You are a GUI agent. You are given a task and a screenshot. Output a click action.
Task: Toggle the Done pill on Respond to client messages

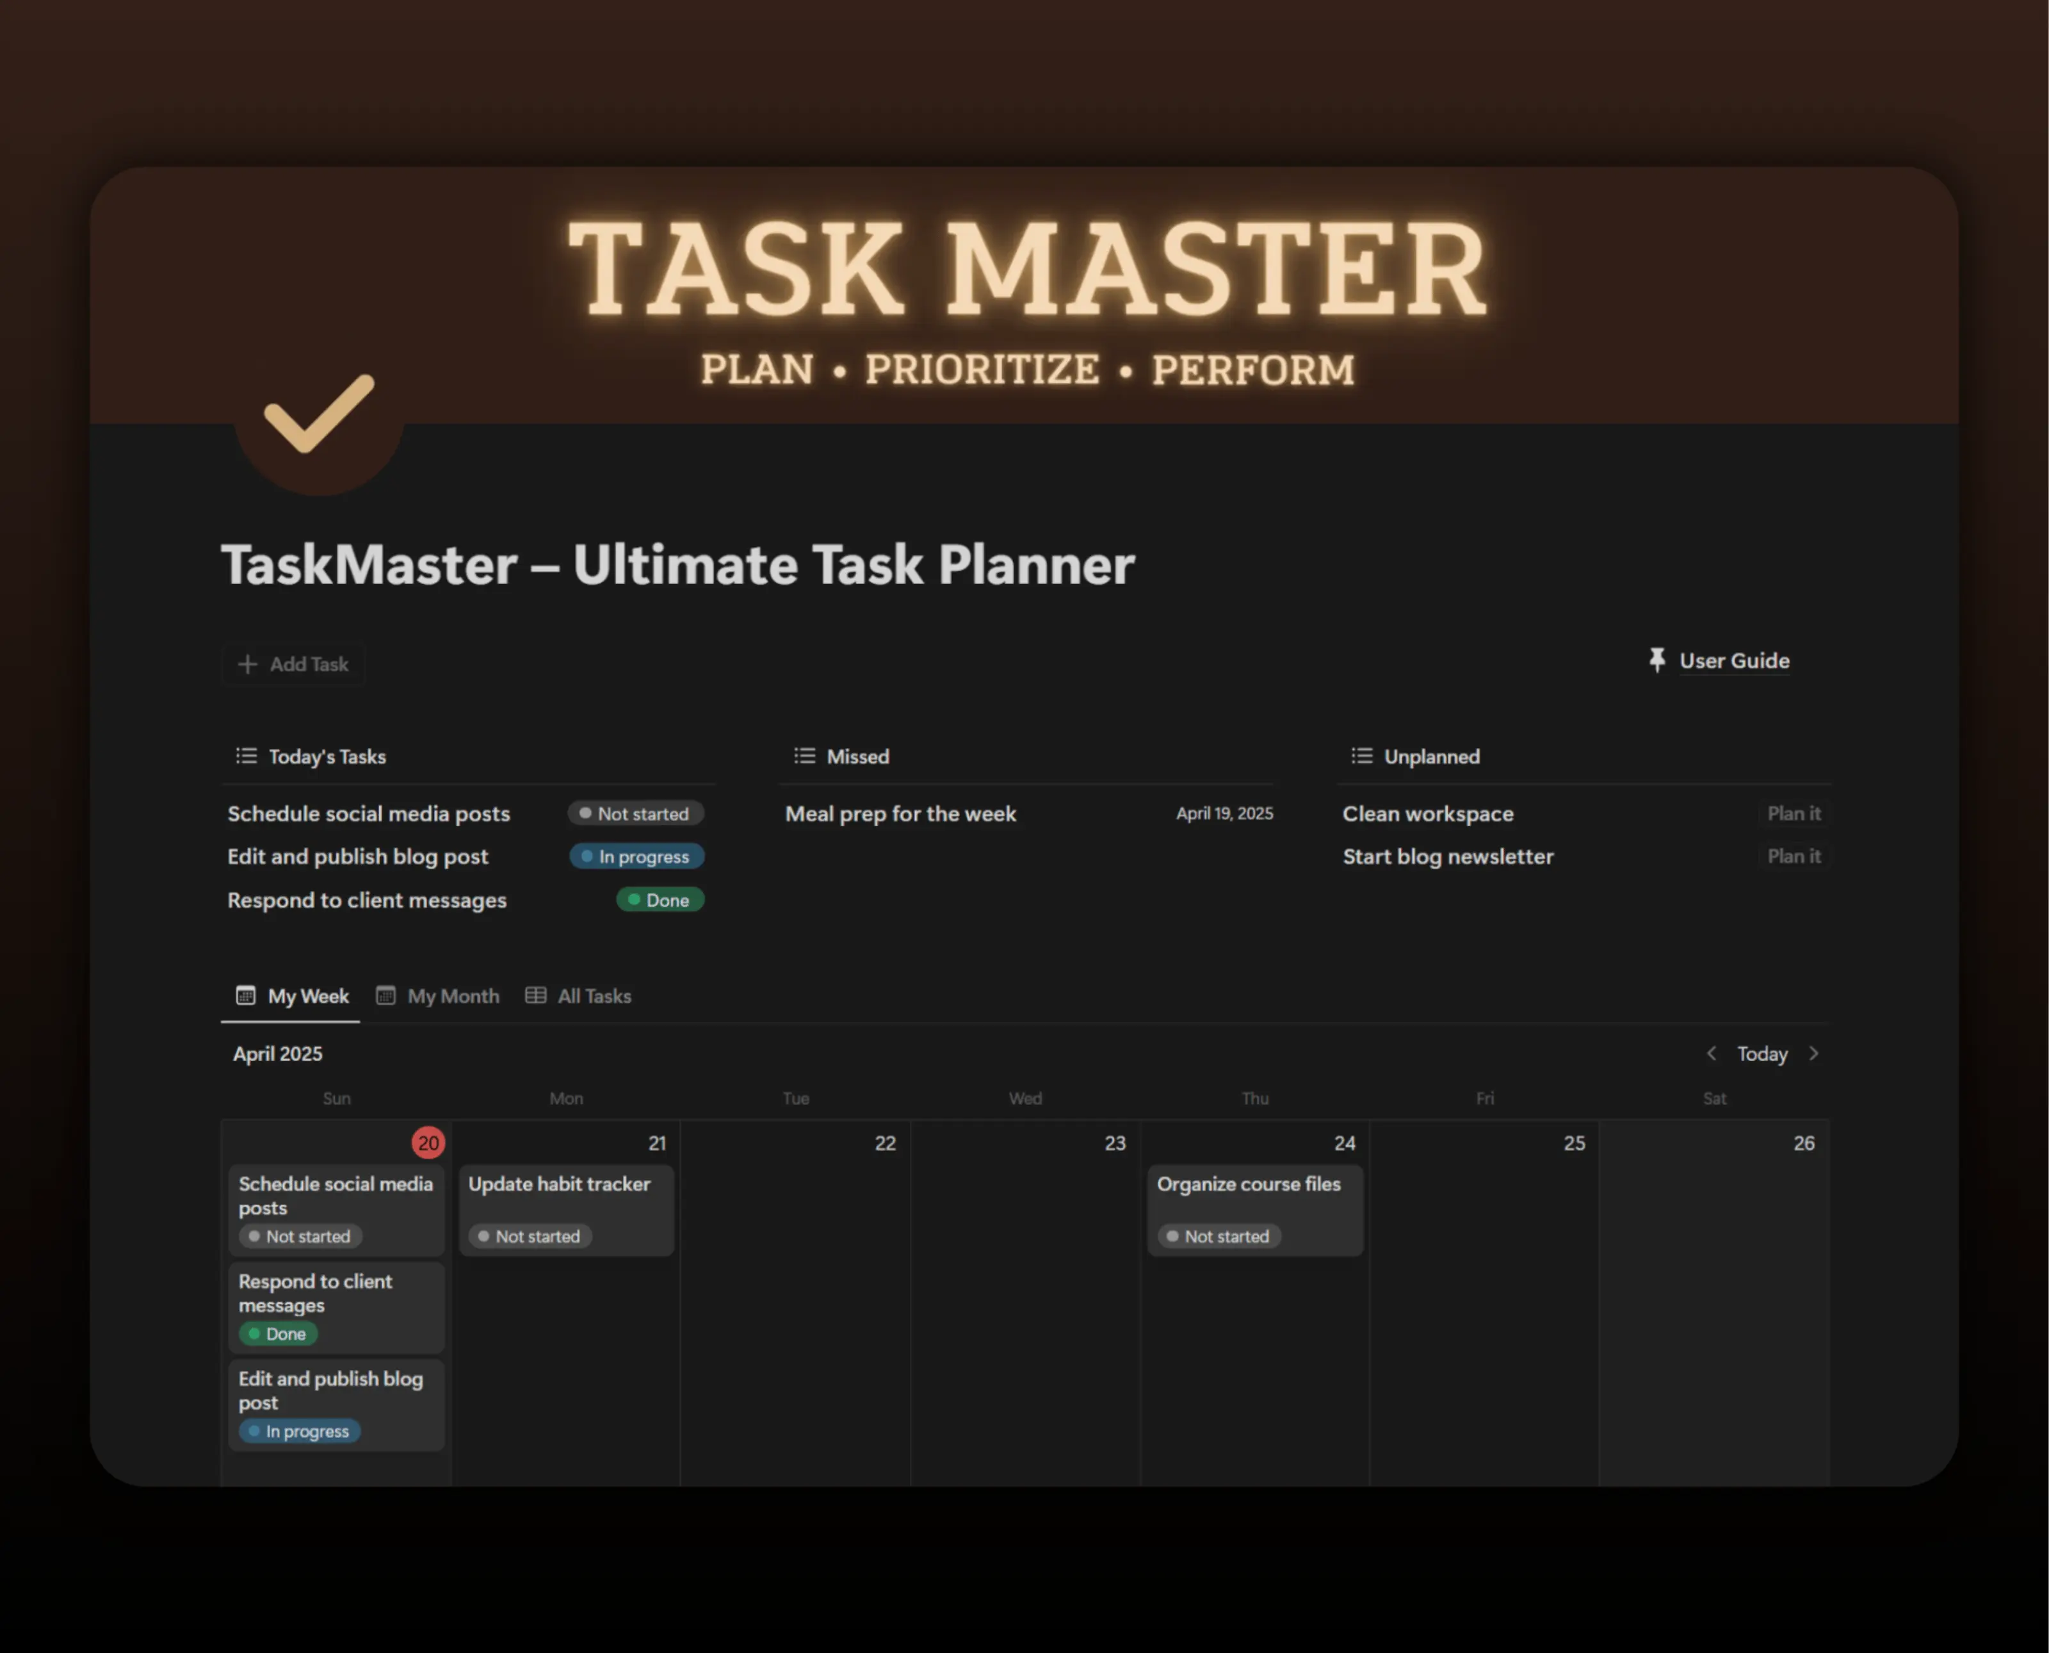pyautogui.click(x=660, y=900)
